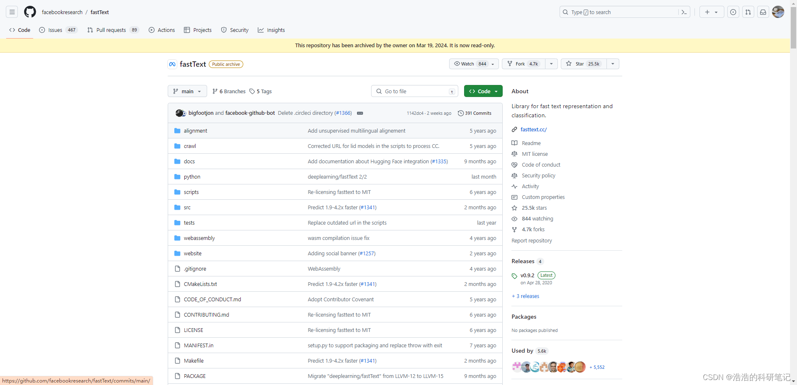Open the Issues shortcut icon in header
Screen dimensions: 797x385
[733, 12]
